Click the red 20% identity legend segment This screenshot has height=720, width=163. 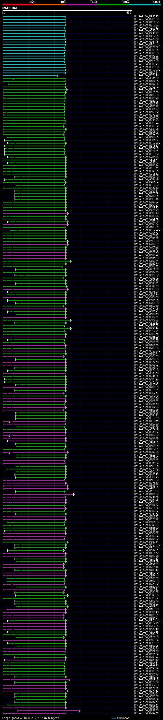tap(18, 5)
